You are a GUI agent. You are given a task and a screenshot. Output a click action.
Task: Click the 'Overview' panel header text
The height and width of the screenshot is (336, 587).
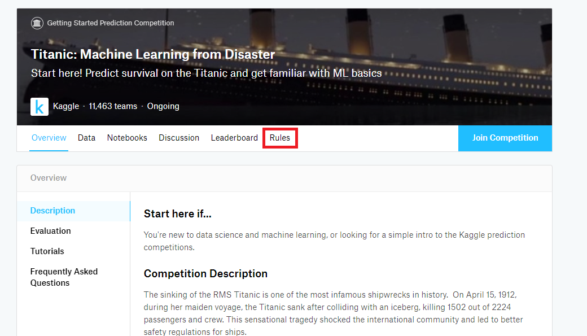[x=49, y=178]
